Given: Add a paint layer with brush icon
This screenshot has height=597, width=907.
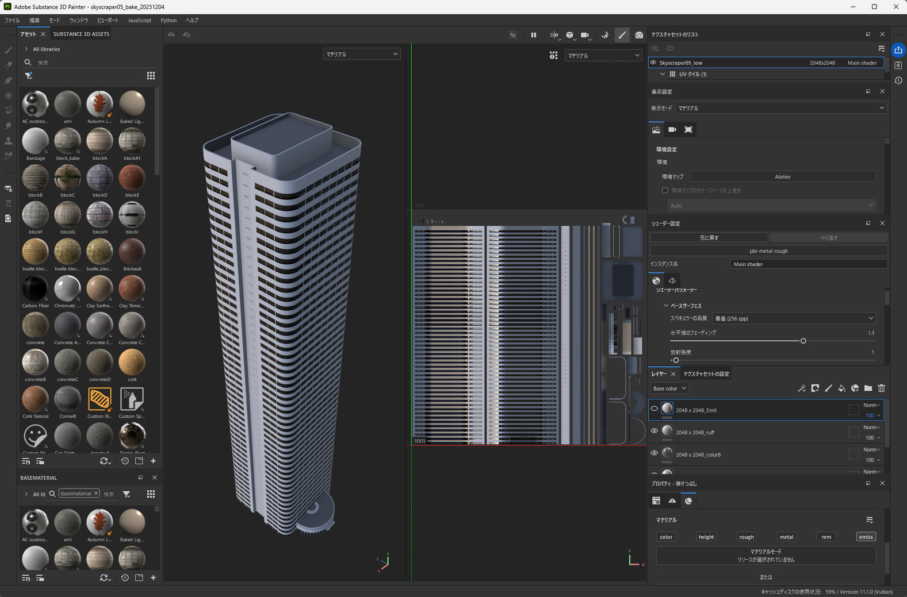Looking at the screenshot, I should click(x=828, y=388).
